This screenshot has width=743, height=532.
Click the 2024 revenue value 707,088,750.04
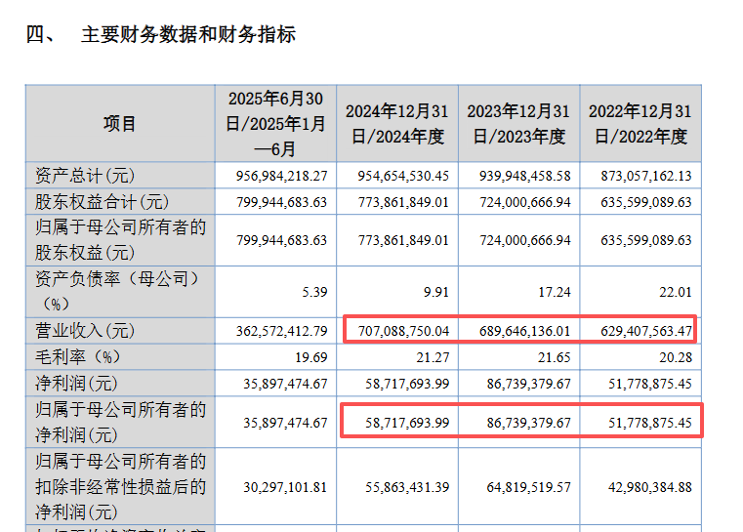tap(398, 331)
